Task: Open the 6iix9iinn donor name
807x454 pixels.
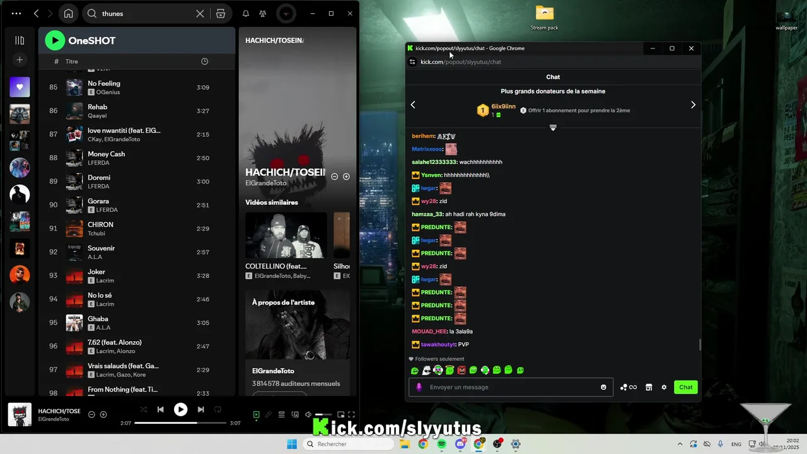Action: (x=504, y=107)
